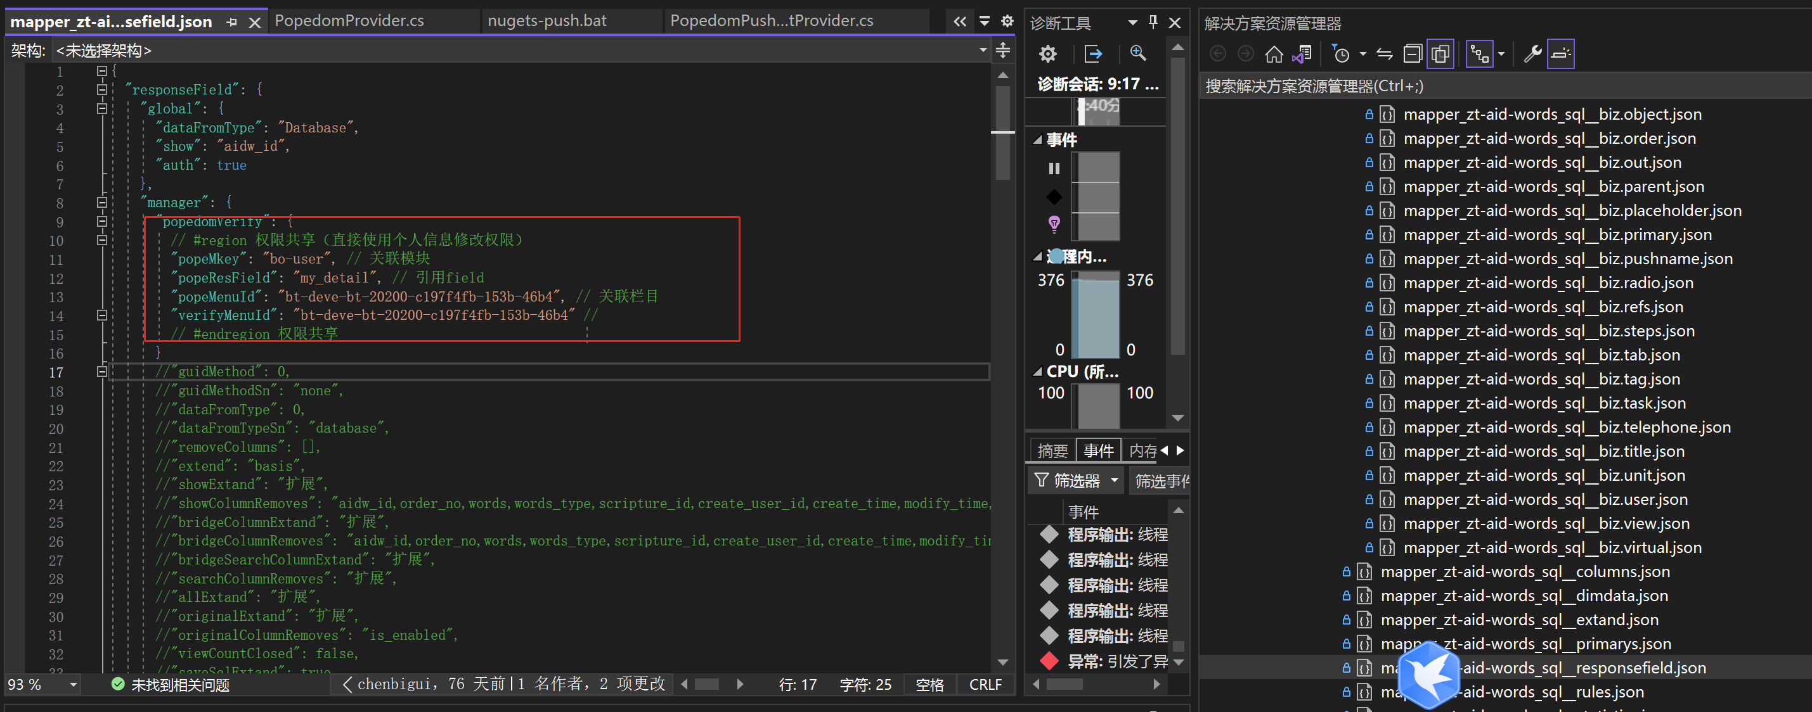Click editor tab settings gear icon

click(x=1007, y=21)
